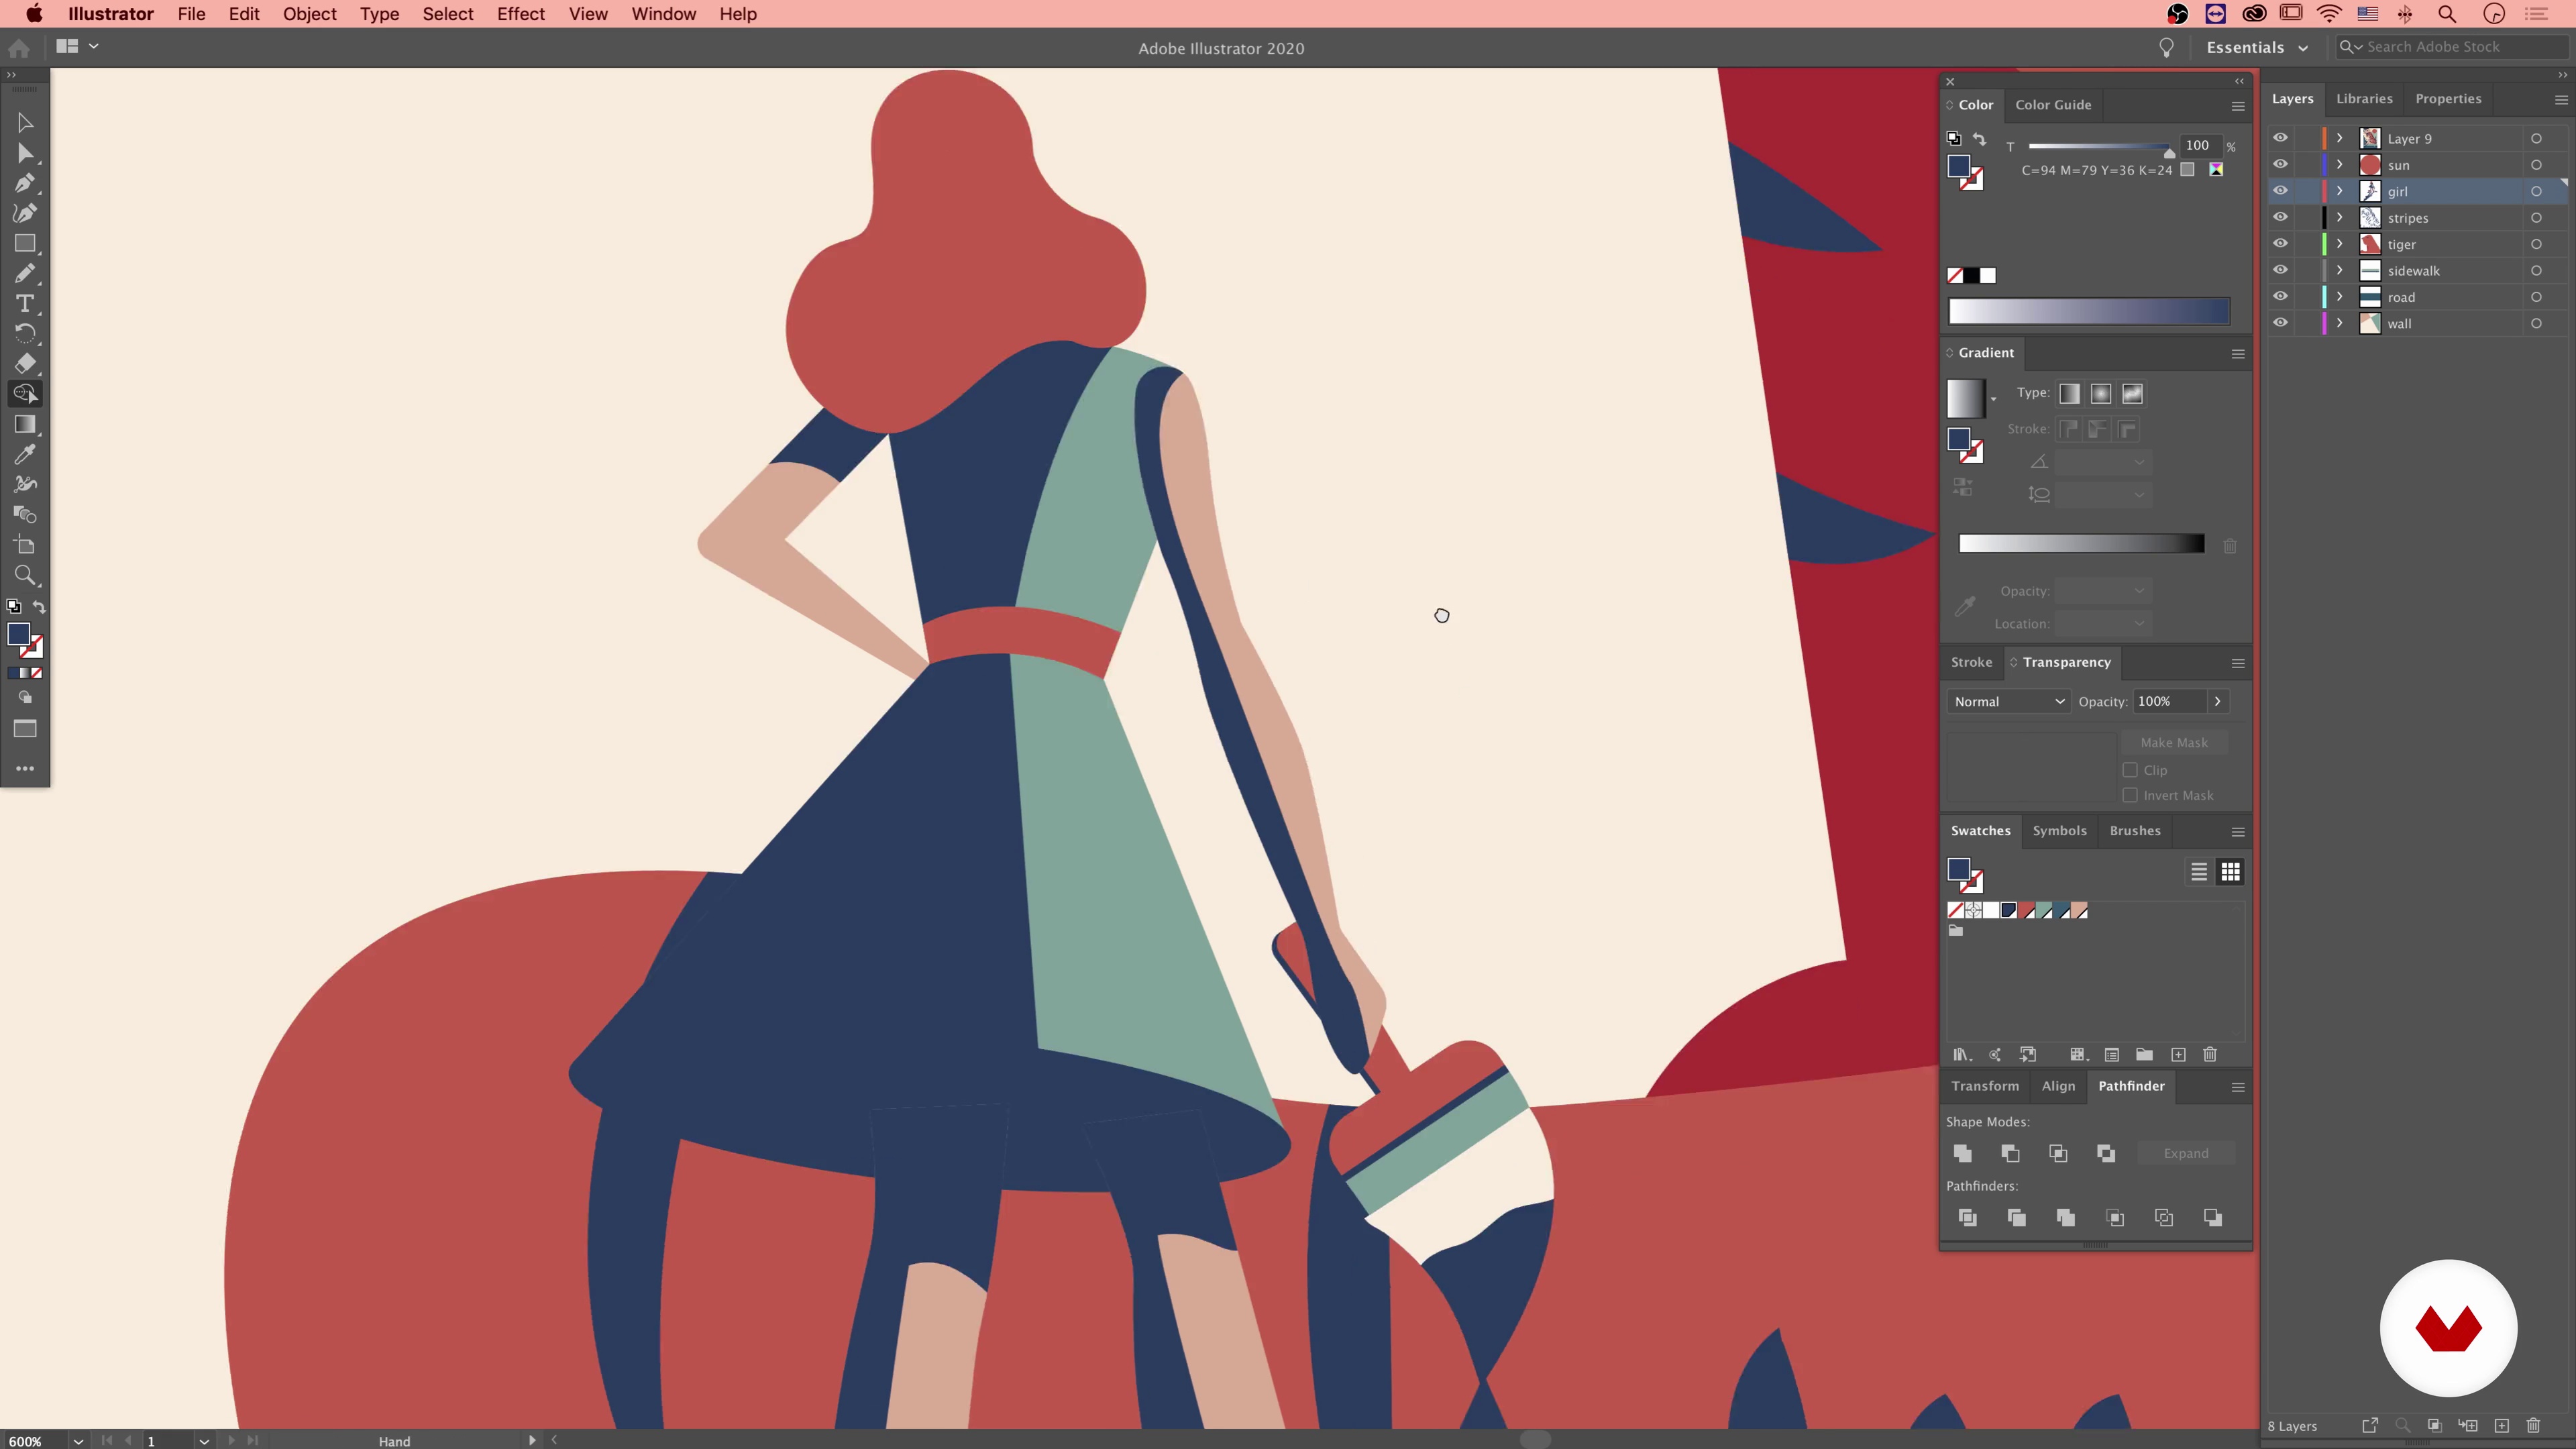Select the Eyedropper tool
2576x1449 pixels.
pyautogui.click(x=25, y=454)
